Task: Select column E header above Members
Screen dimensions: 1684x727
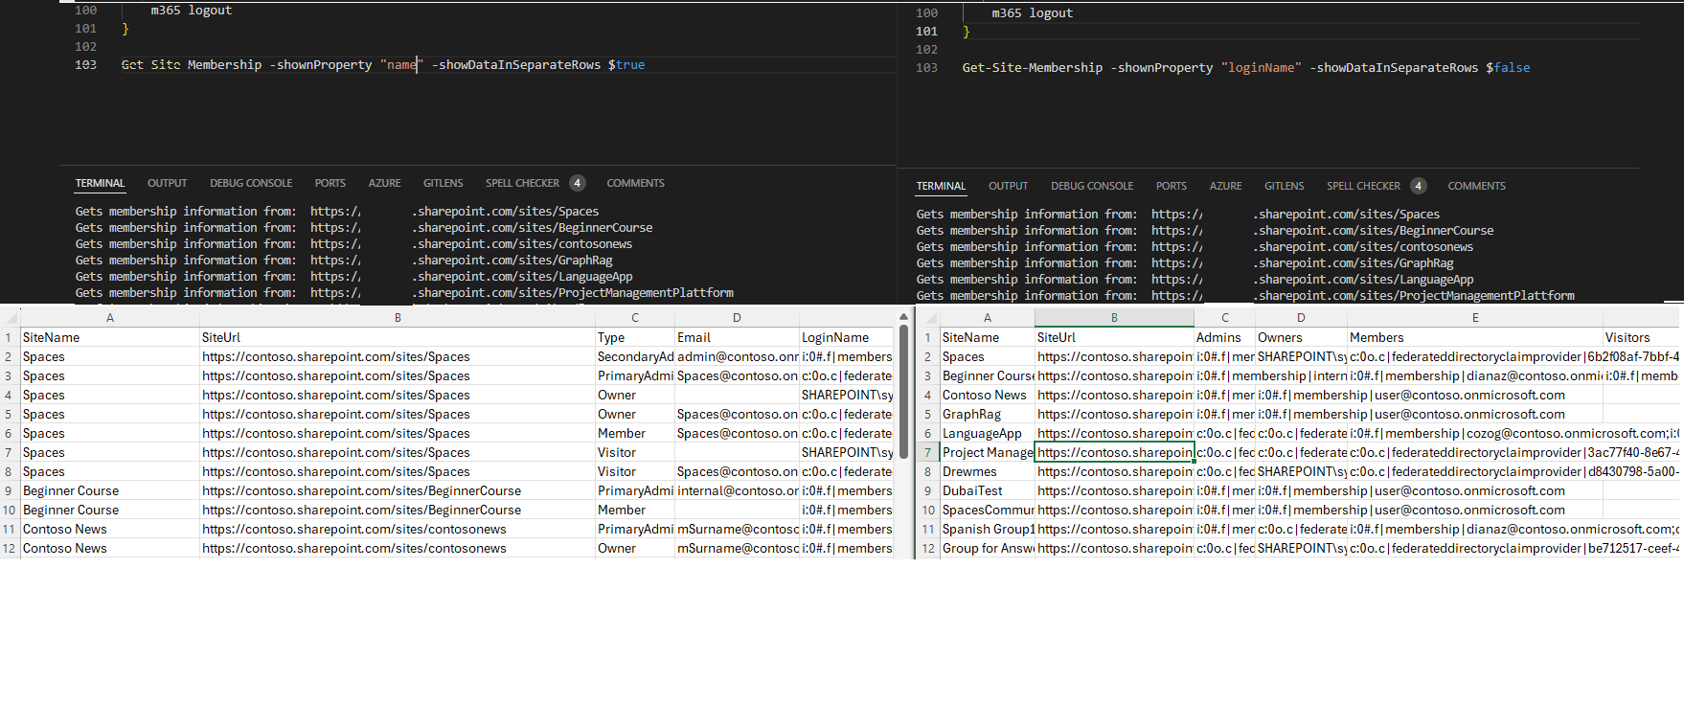Action: [x=1475, y=318]
